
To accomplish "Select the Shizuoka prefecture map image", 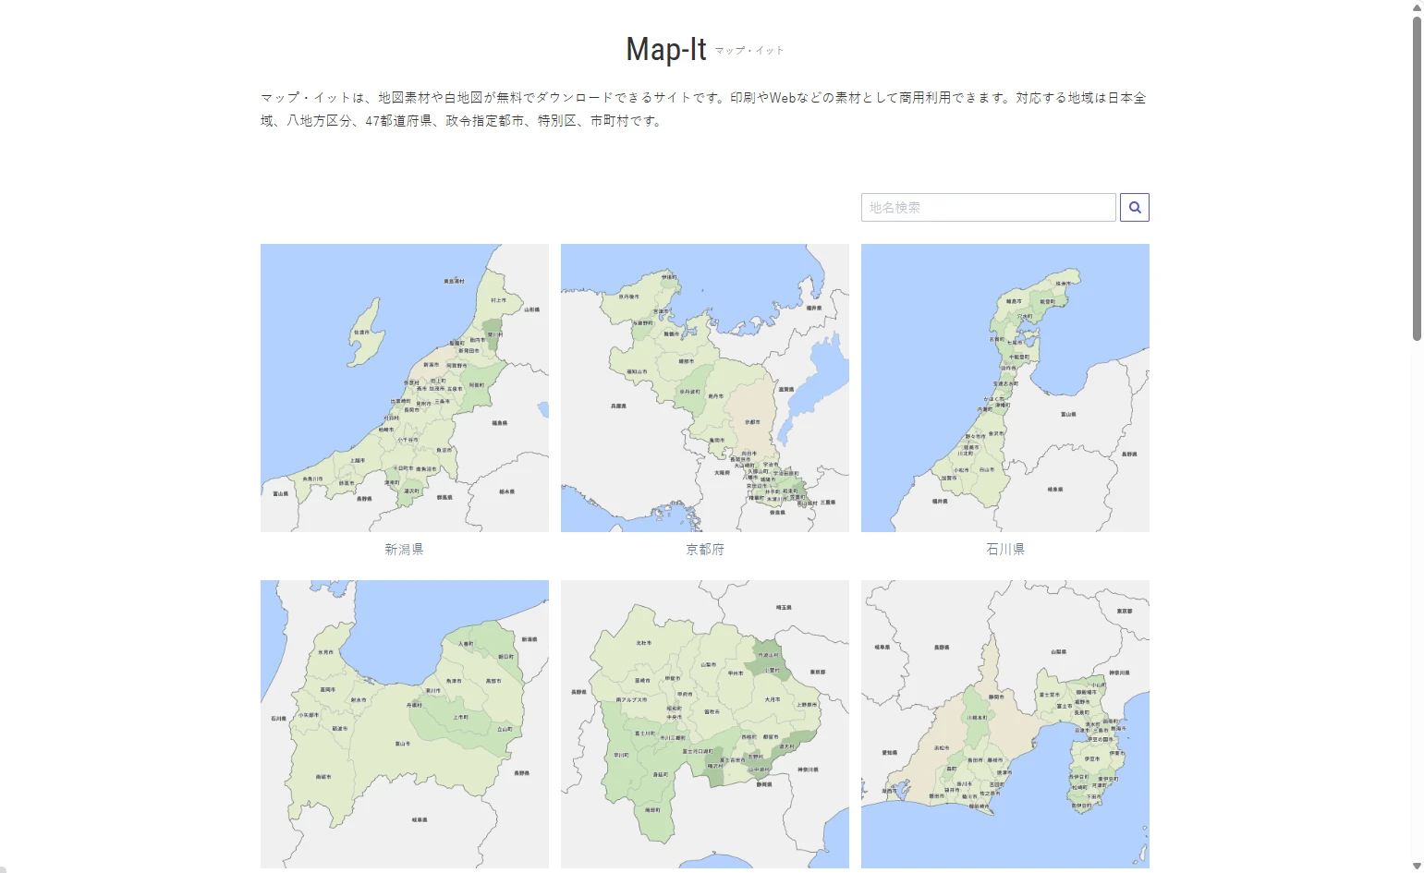I will pos(1004,723).
